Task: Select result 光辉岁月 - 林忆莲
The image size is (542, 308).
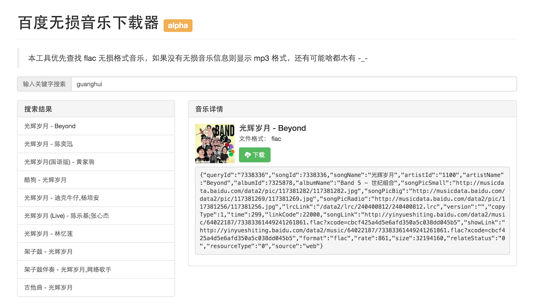Action: click(x=96, y=234)
